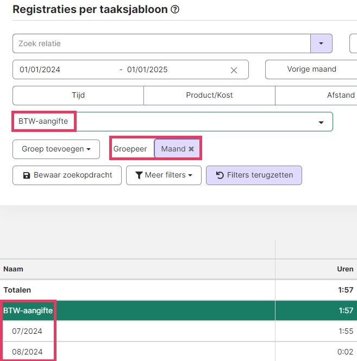The image size is (357, 361).
Task: Click Filters terugzetten button
Action: point(254,175)
